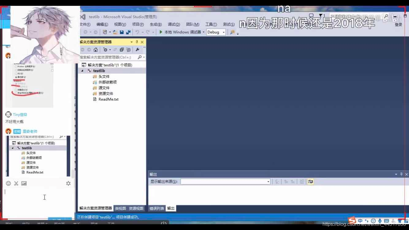Click Home icon in Solution Explorer
Viewport: 409px width, 230px height.
96,50
